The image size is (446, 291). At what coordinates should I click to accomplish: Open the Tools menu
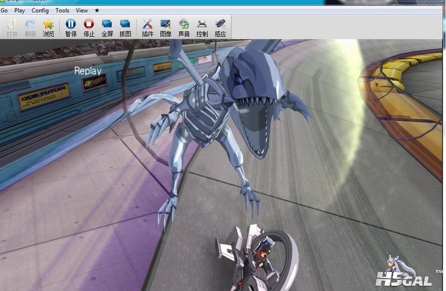click(62, 11)
